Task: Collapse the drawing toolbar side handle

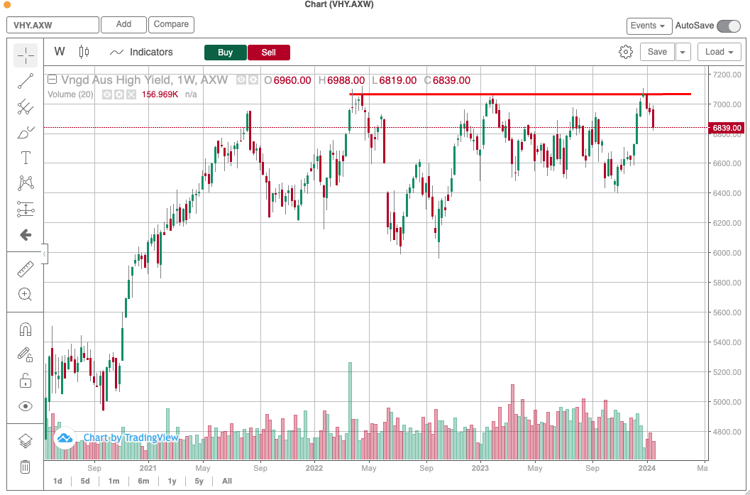Action: click(x=44, y=254)
